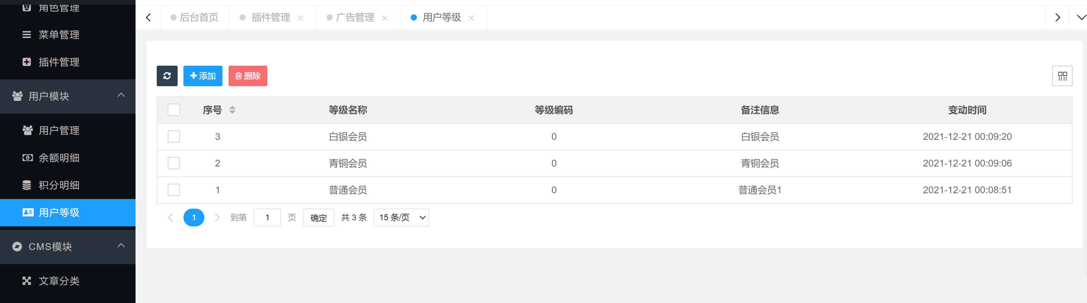Click the blue 添加 button
The height and width of the screenshot is (303, 1087).
[x=203, y=76]
